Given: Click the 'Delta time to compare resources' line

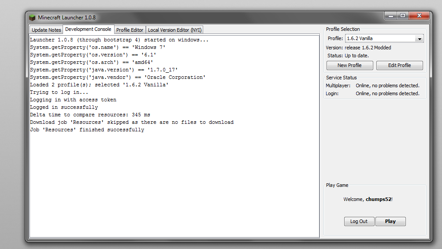Looking at the screenshot, I should pyautogui.click(x=90, y=115).
